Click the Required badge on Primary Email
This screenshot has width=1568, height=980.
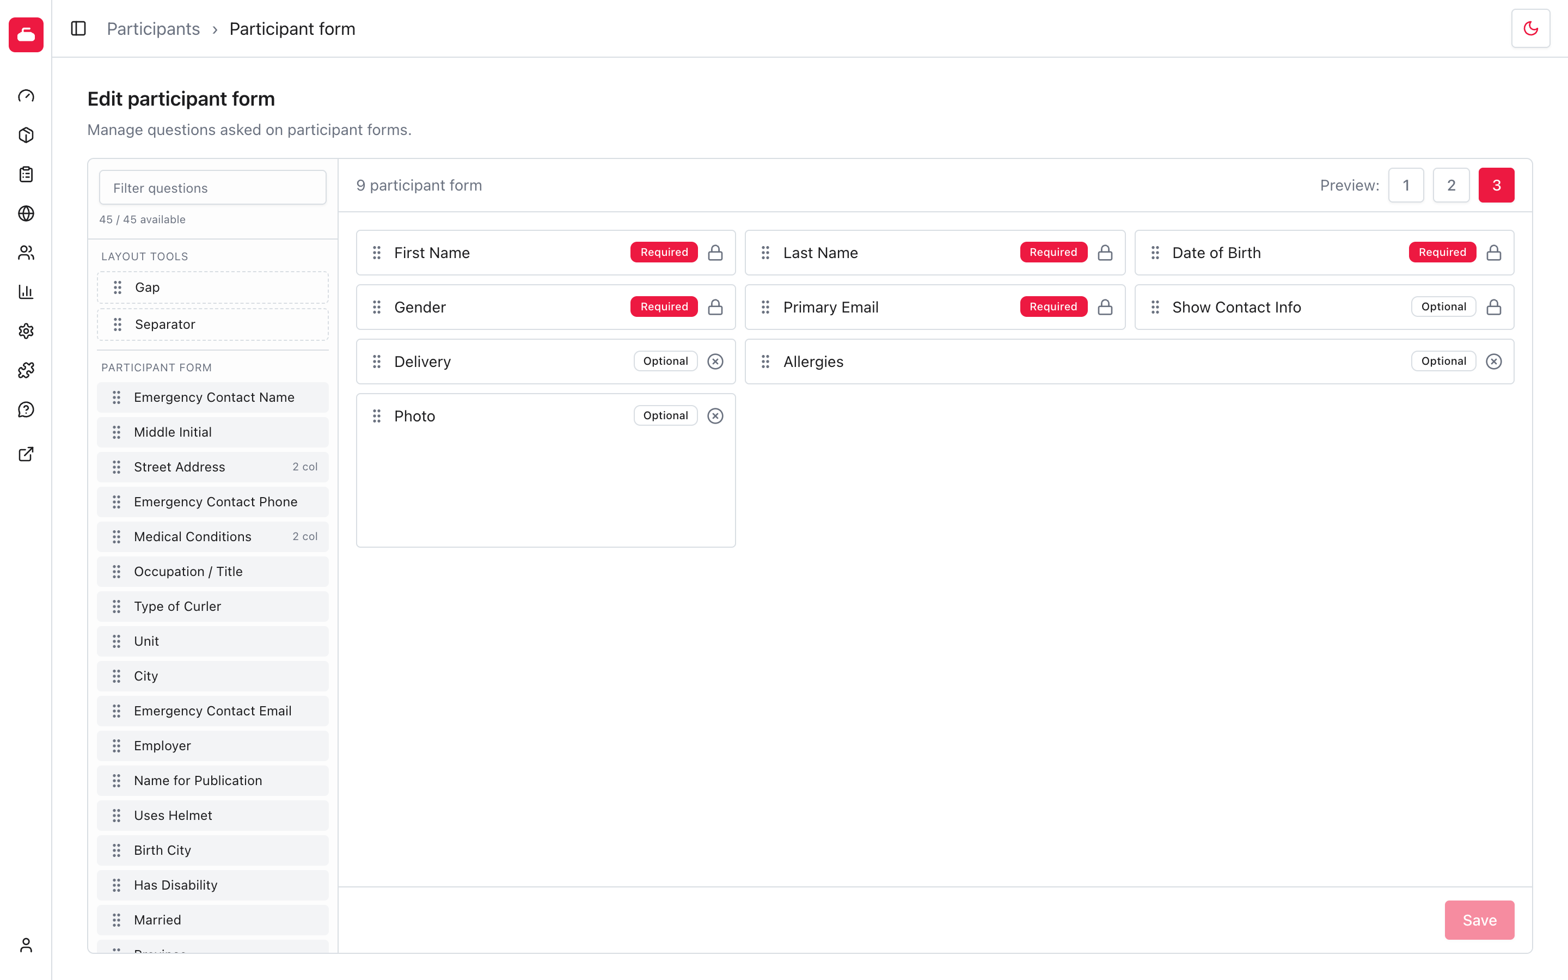1053,307
